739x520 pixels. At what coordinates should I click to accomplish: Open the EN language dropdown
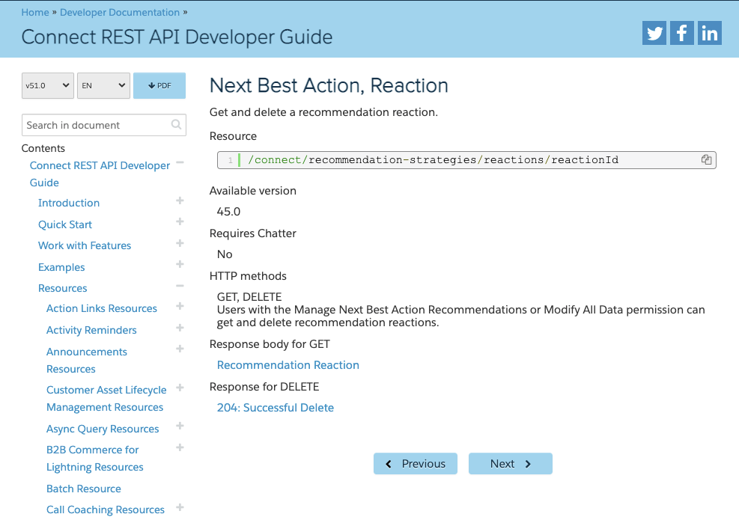coord(103,86)
